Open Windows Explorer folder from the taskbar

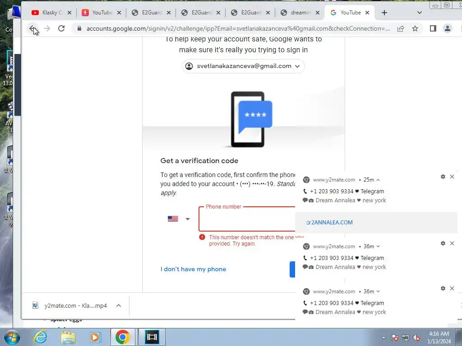(69, 337)
